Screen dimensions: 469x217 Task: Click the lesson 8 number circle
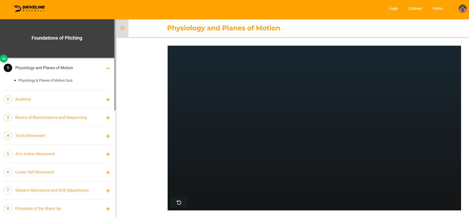(x=8, y=209)
